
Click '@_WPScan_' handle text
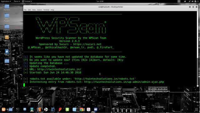click(x=36, y=47)
